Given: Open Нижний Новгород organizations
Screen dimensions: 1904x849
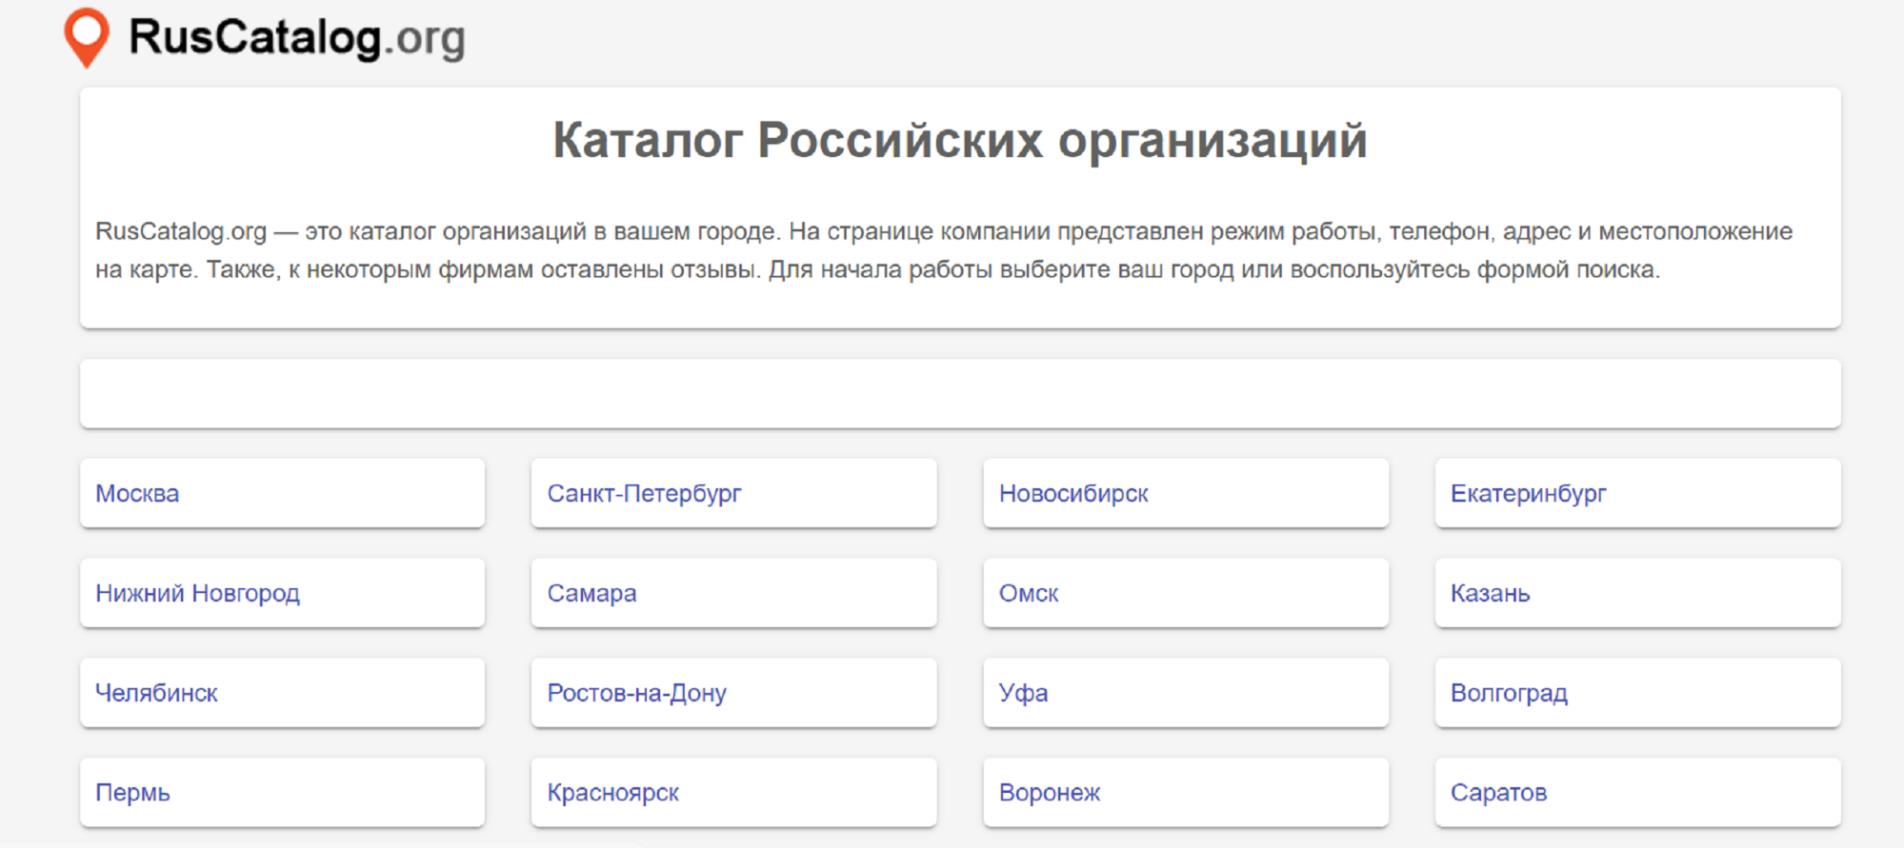Looking at the screenshot, I should click(197, 593).
